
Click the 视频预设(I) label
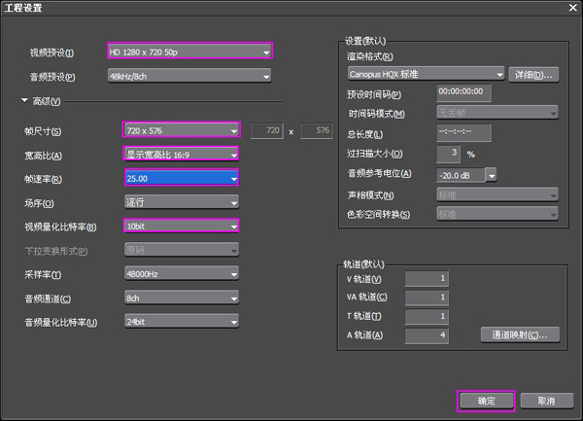tap(52, 53)
